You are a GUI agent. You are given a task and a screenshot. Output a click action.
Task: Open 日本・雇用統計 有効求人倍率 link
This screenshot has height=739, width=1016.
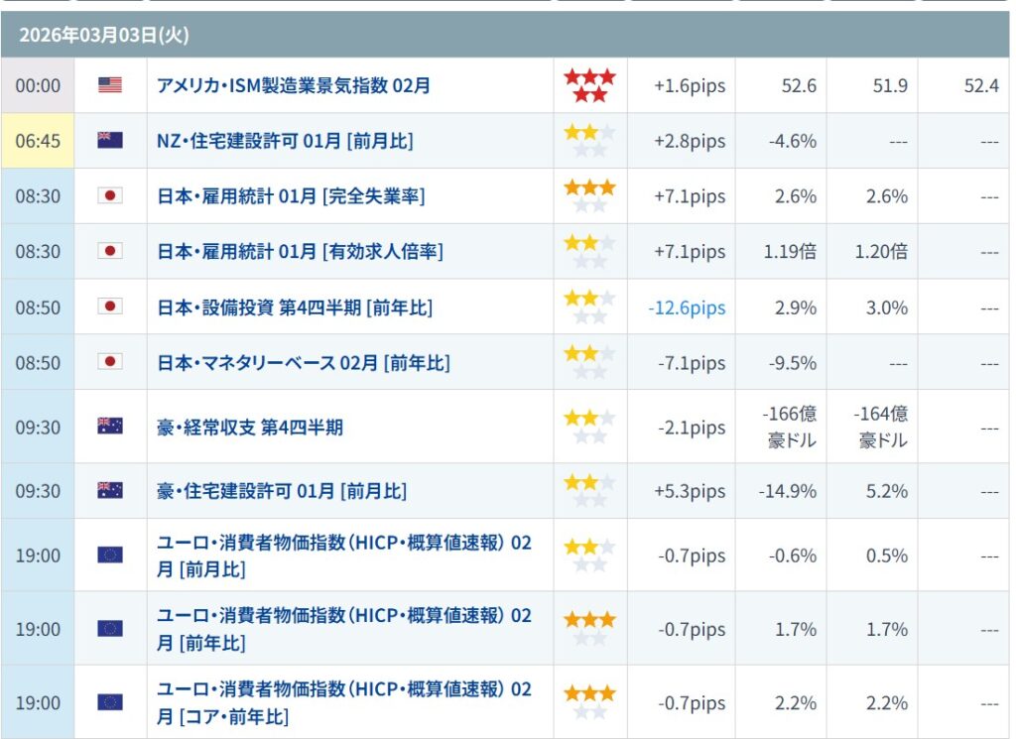click(300, 252)
